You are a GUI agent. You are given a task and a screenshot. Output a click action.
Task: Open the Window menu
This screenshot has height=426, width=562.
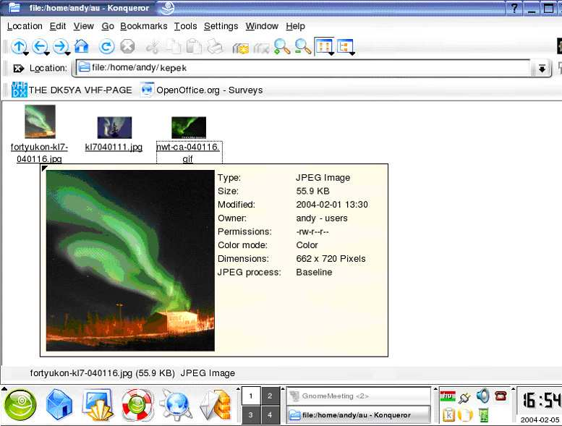pyautogui.click(x=262, y=26)
